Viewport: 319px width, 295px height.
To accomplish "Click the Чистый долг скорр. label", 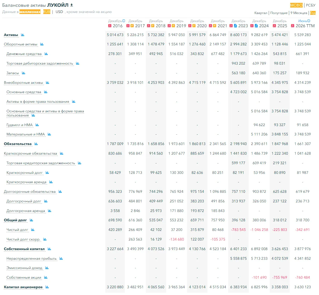I will (x=23, y=239).
